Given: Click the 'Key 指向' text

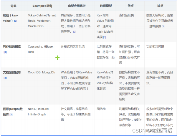Looking at the screenshot, I should pos(102,15).
